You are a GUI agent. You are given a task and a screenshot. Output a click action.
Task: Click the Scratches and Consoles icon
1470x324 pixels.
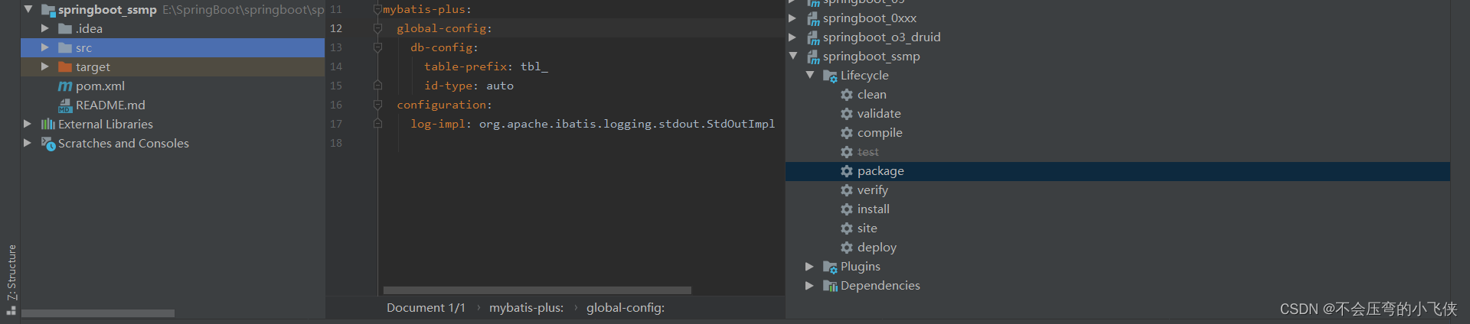[47, 144]
